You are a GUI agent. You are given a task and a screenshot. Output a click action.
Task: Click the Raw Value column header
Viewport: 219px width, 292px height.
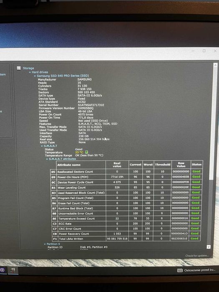[181, 164]
